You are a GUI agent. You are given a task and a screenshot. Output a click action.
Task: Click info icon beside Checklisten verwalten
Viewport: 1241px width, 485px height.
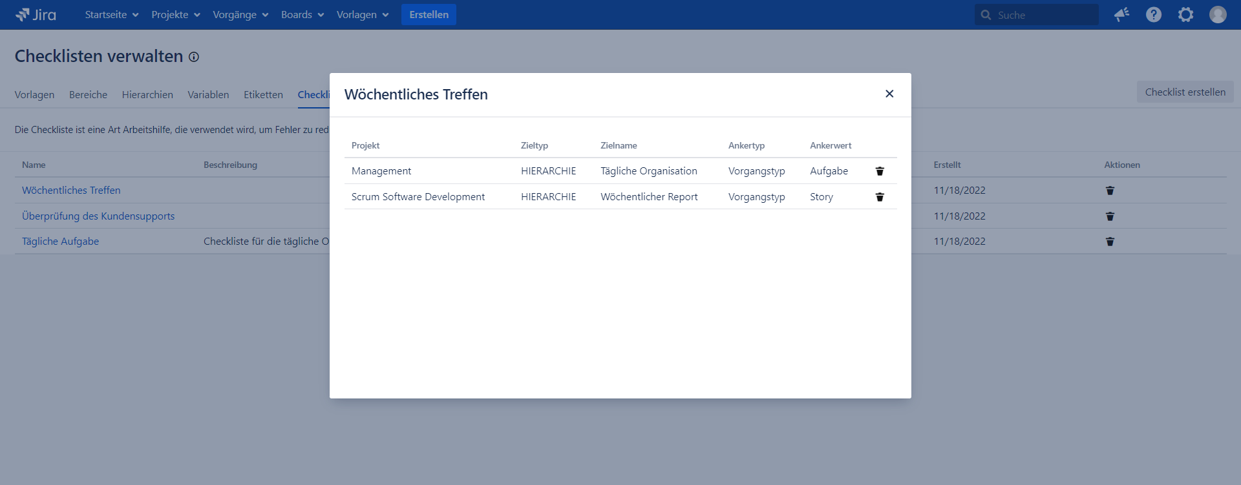pyautogui.click(x=194, y=57)
